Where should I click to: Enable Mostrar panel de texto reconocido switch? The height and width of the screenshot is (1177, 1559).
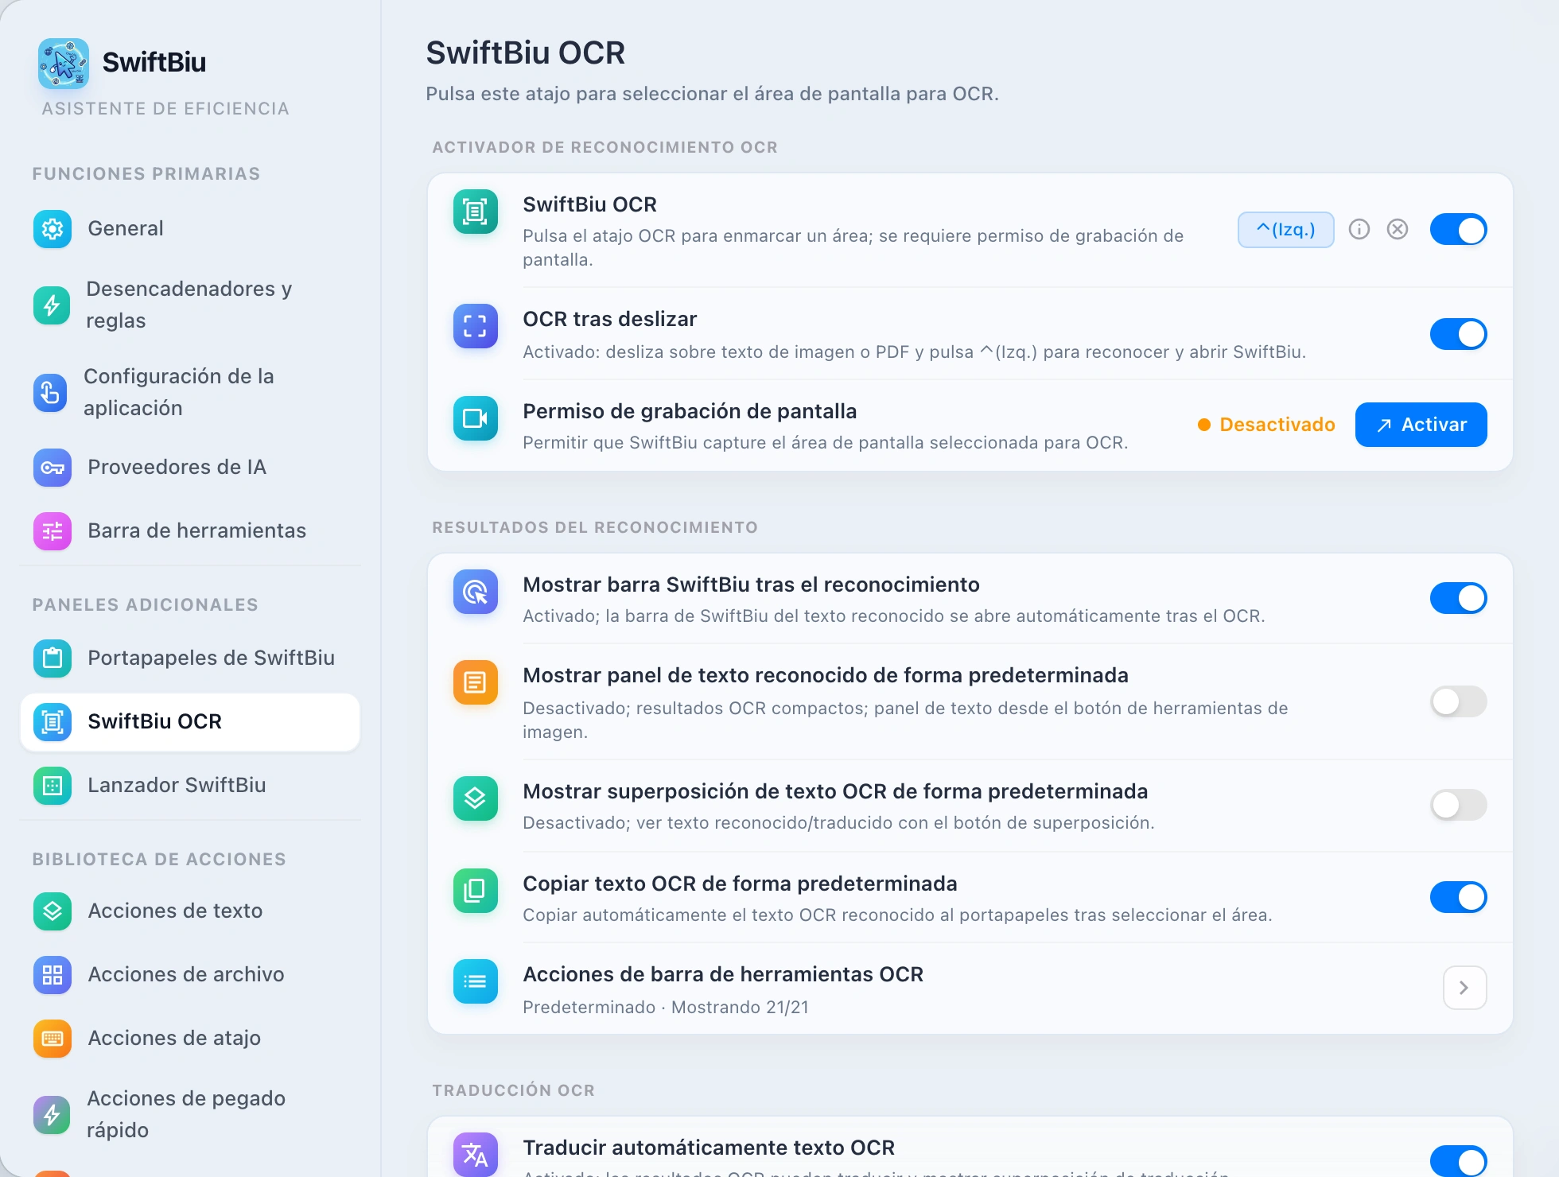click(x=1459, y=701)
